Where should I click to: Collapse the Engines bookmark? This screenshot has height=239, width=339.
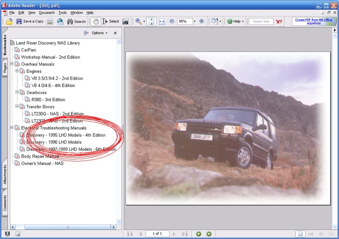point(17,71)
